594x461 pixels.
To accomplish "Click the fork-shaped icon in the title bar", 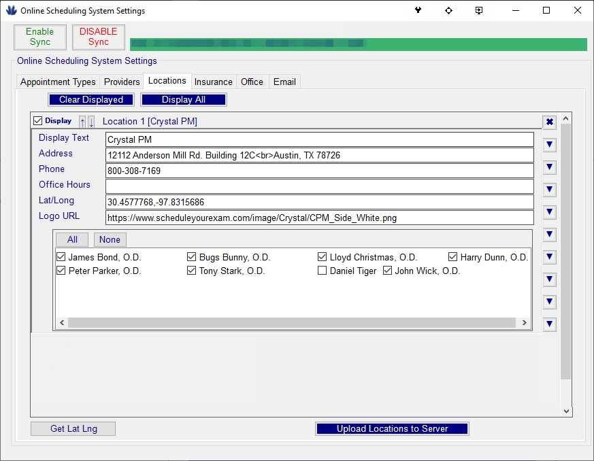I will pyautogui.click(x=418, y=11).
